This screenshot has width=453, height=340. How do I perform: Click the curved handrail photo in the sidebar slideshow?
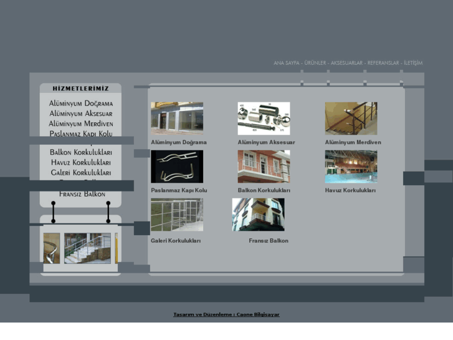[52, 248]
